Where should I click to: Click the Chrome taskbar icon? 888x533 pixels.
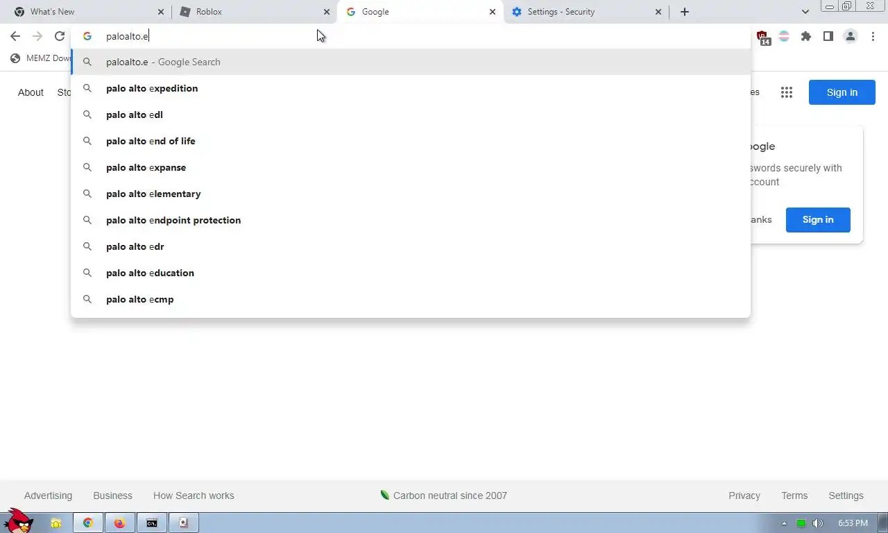[88, 523]
